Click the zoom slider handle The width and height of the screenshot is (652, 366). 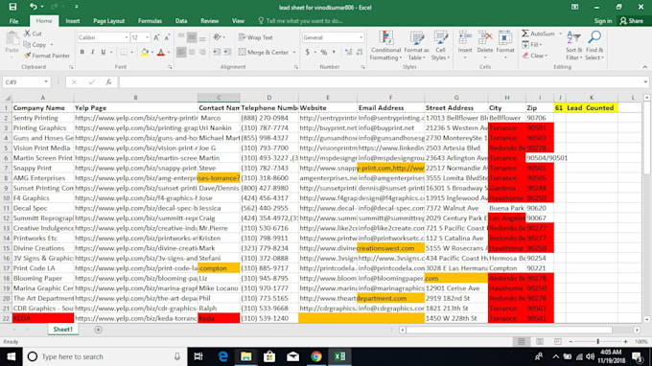click(598, 341)
